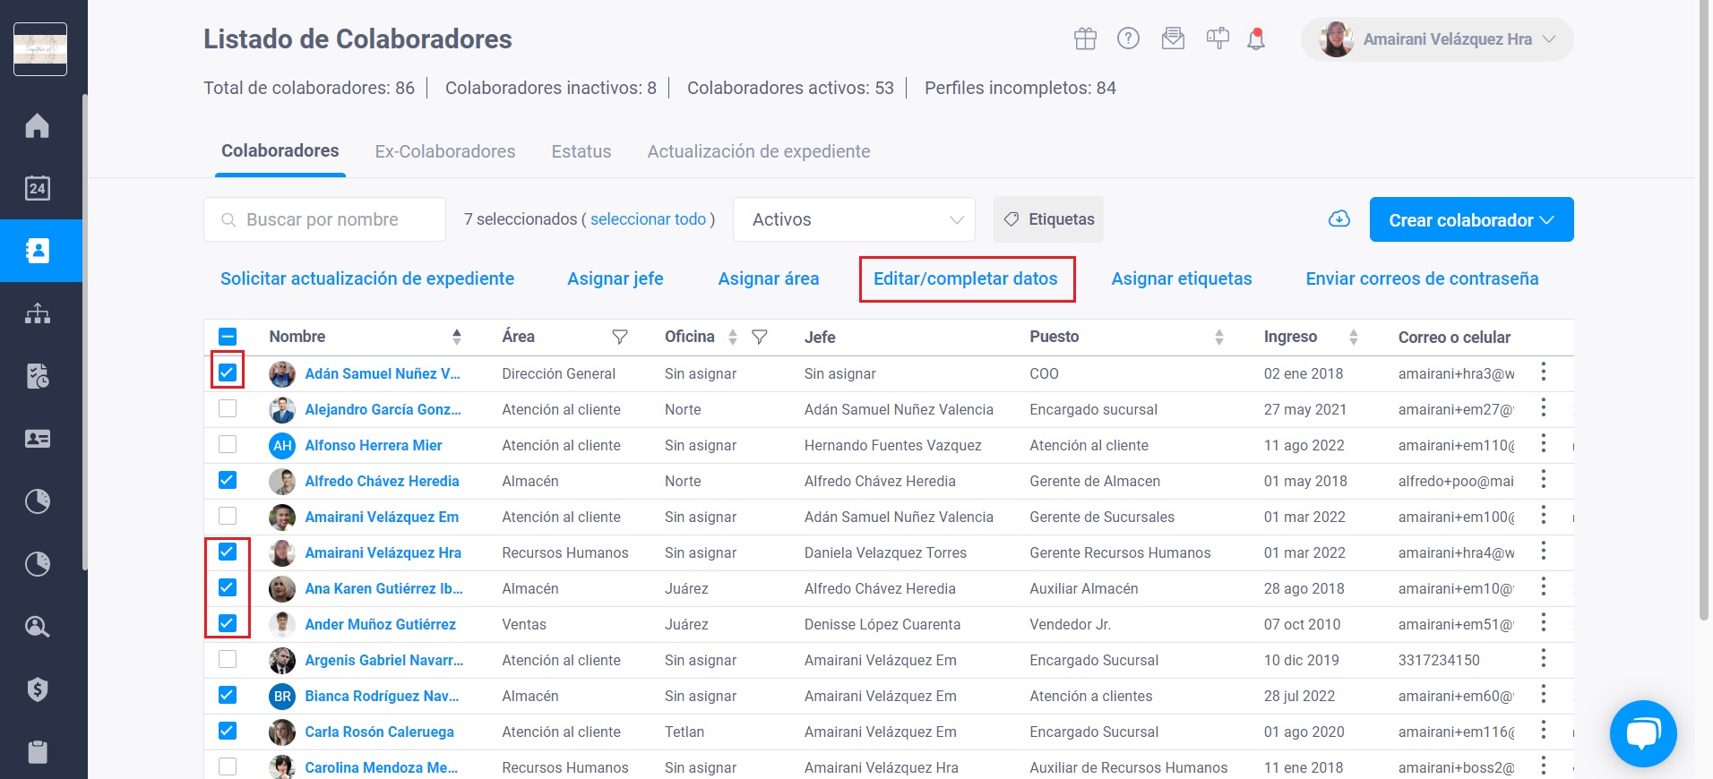Click the help question mark icon
The width and height of the screenshot is (1713, 779).
(x=1128, y=39)
